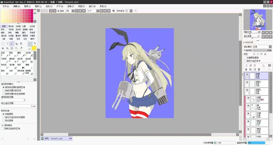Screen dimensions: 273x145
Task: Open the Window menu (窗口)
Action: click(x=92, y=6)
